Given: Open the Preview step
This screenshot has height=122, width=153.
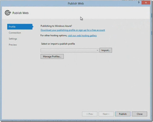Looking at the screenshot, I should pos(13,45).
